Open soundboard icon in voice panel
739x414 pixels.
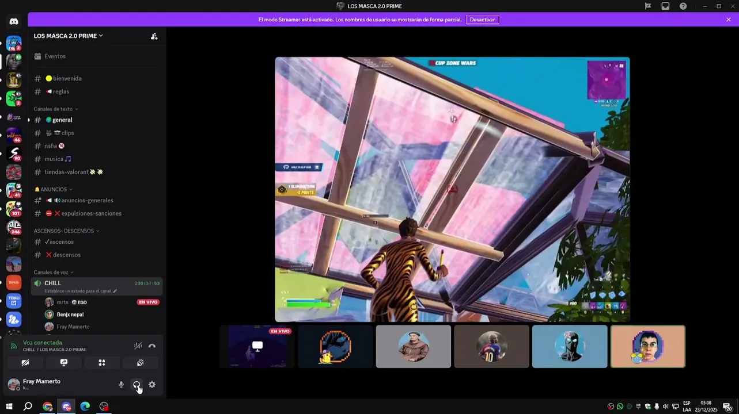click(x=140, y=363)
